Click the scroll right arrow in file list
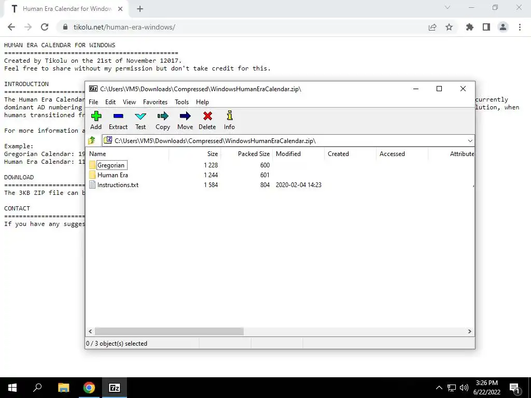The image size is (531, 398). 469,331
